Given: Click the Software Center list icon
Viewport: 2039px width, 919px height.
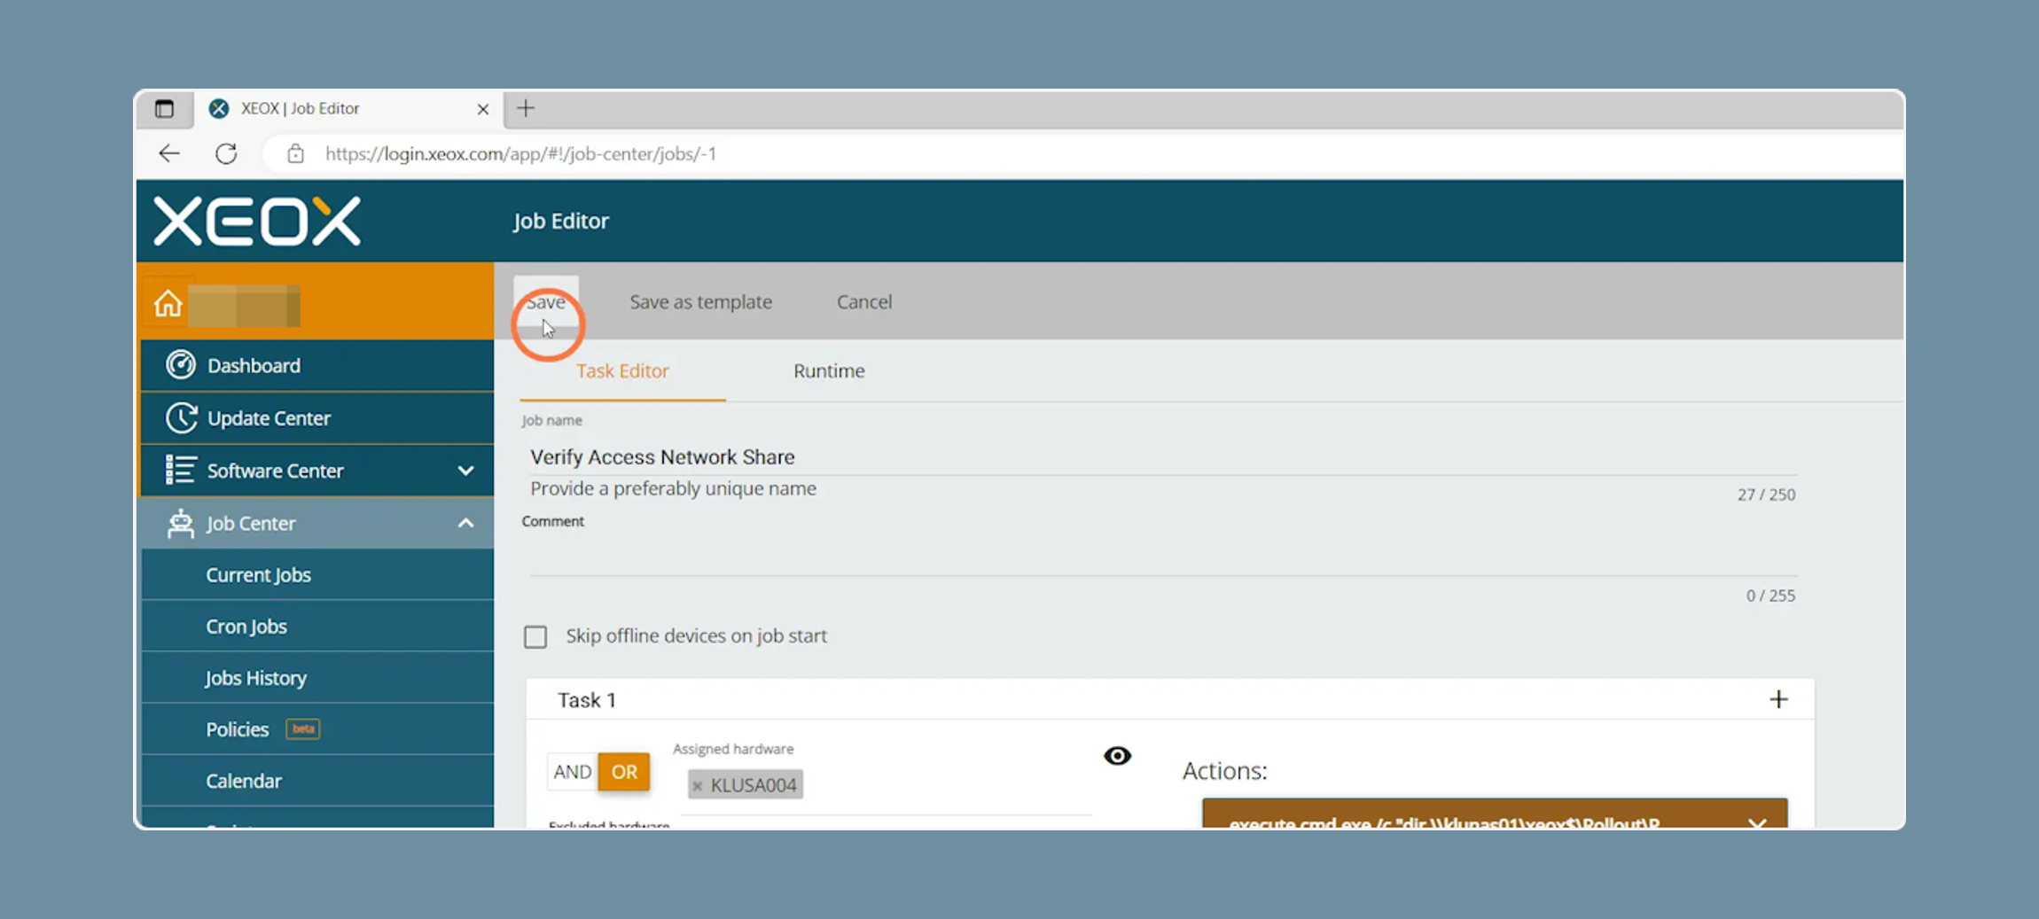Looking at the screenshot, I should 180,470.
